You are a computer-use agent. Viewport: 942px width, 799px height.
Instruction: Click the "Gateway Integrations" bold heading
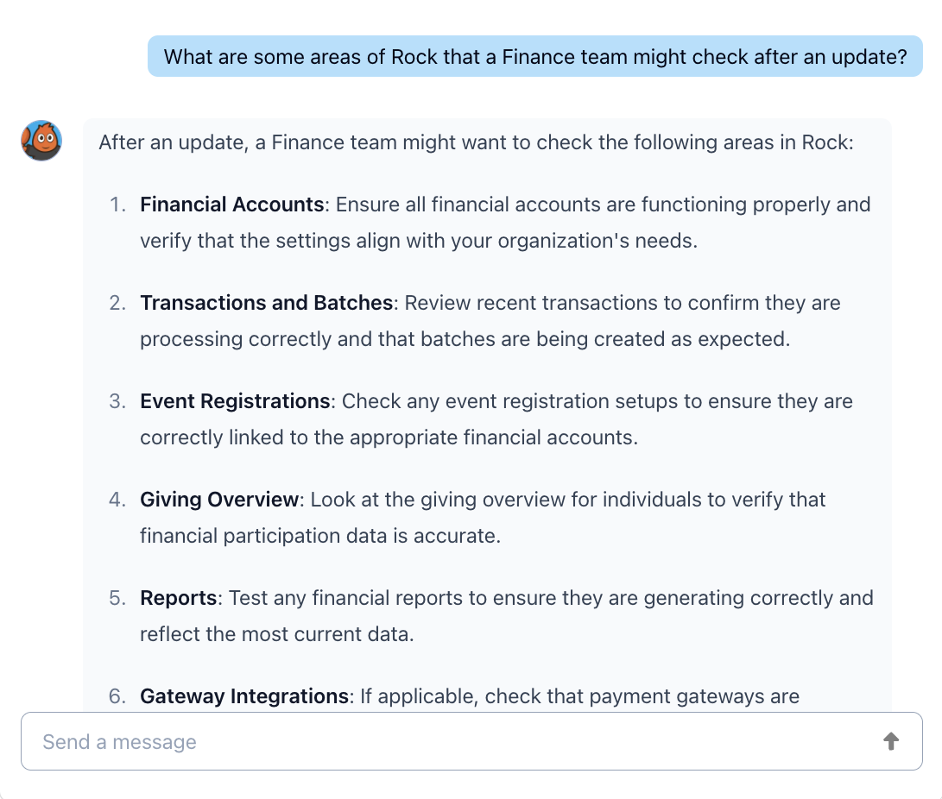pyautogui.click(x=244, y=696)
